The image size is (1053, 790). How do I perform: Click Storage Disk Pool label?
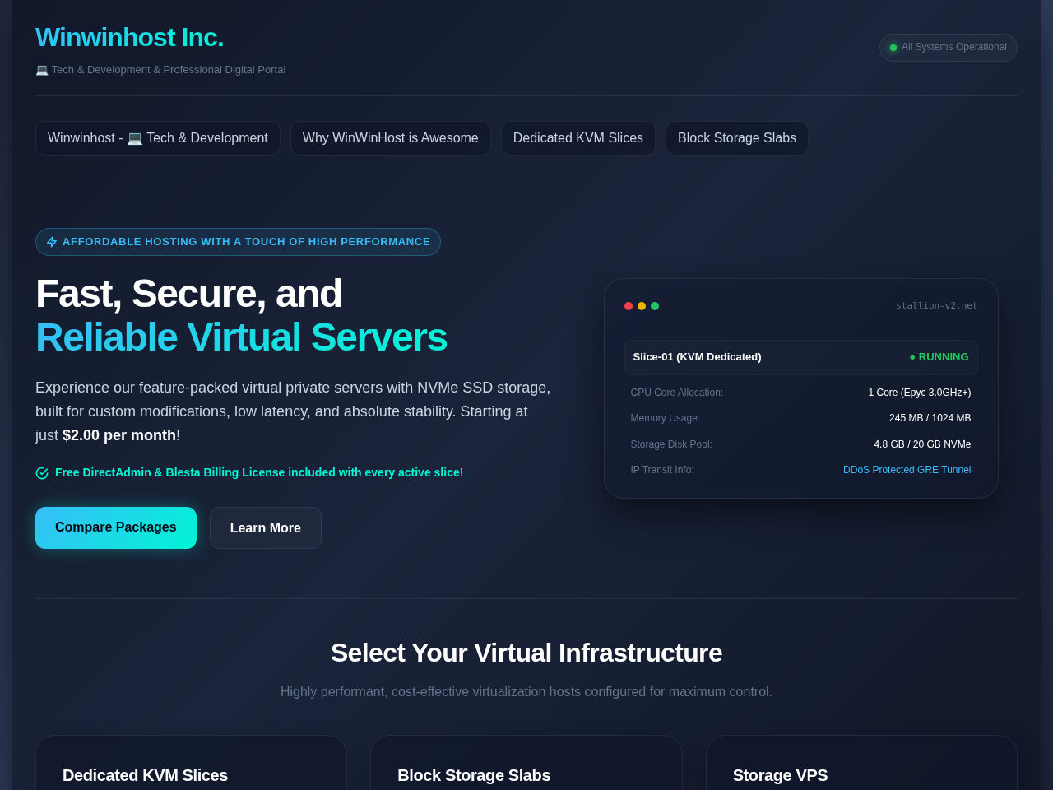click(671, 444)
